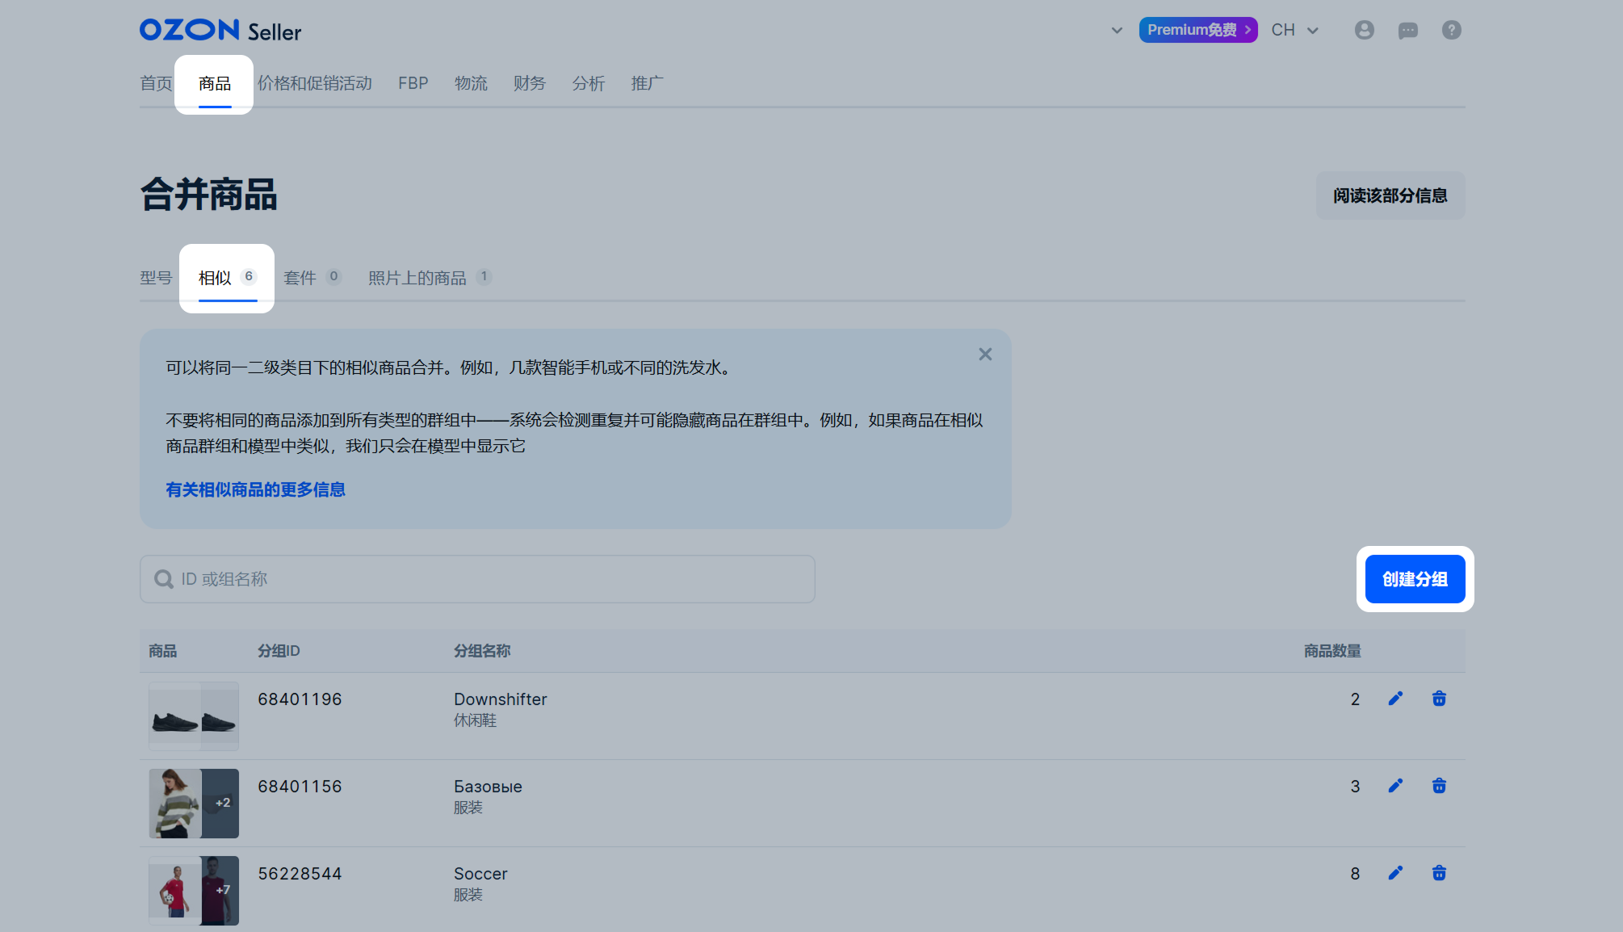
Task: Click the help question mark icon
Action: (x=1451, y=30)
